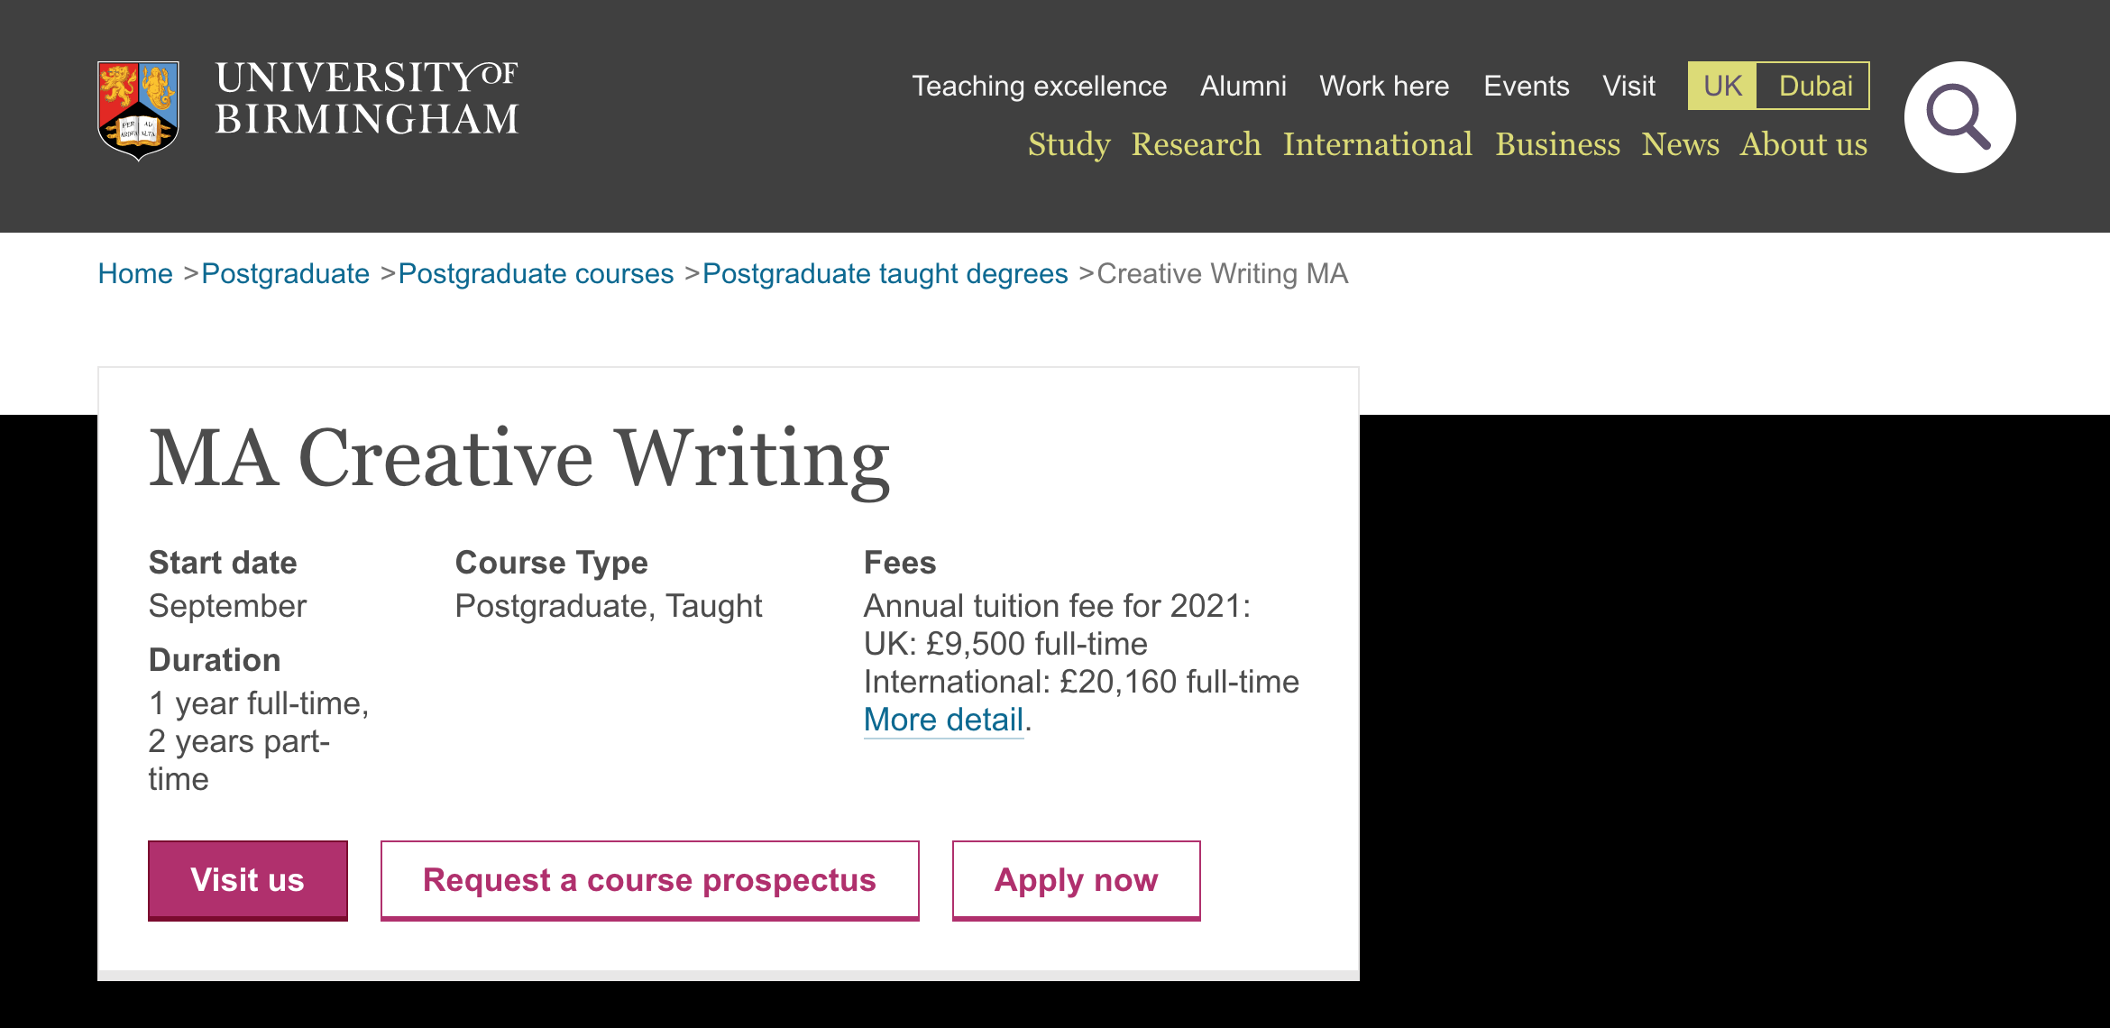Open the Research menu

pyautogui.click(x=1196, y=144)
